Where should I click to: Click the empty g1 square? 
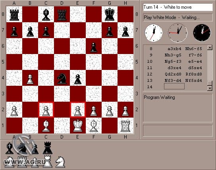[110, 126]
